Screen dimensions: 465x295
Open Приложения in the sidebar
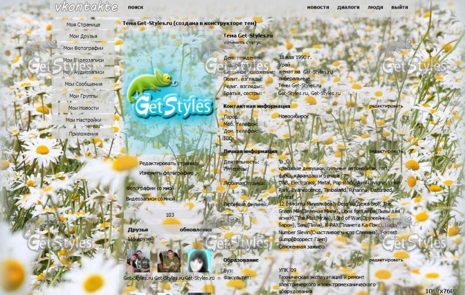point(83,133)
